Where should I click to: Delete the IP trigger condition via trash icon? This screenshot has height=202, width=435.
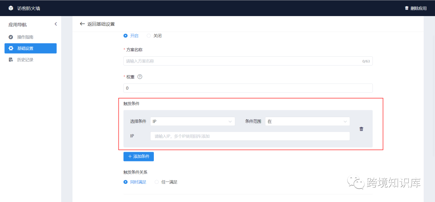pyautogui.click(x=361, y=129)
